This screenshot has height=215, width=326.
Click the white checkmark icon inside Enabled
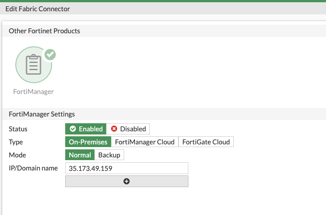coord(73,129)
